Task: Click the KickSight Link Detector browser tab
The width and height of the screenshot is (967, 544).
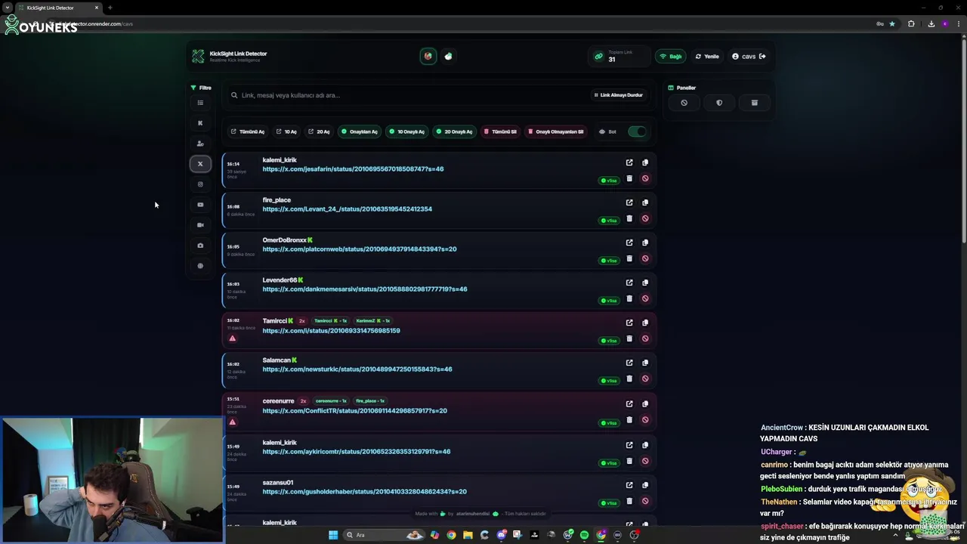Action: (57, 8)
